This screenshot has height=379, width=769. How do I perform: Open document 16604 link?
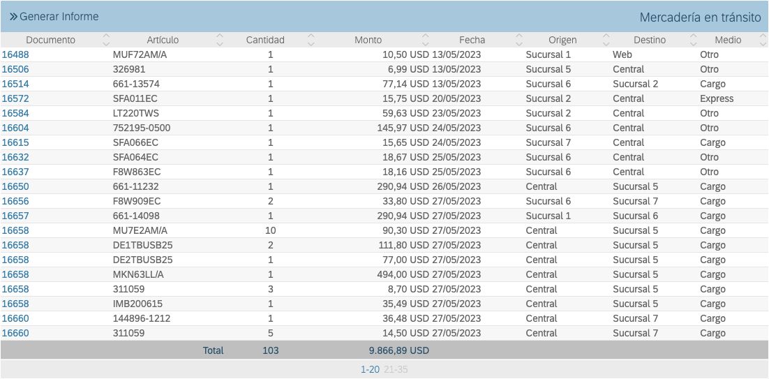(15, 128)
